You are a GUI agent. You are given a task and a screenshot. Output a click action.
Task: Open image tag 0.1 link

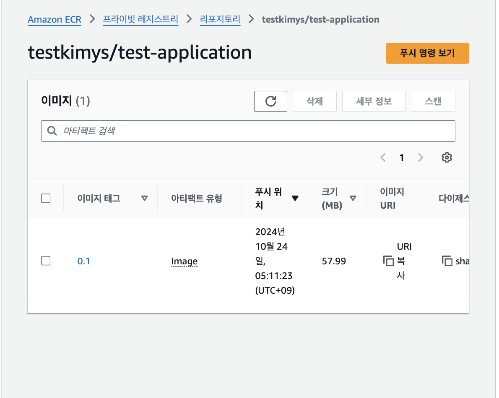pos(84,261)
